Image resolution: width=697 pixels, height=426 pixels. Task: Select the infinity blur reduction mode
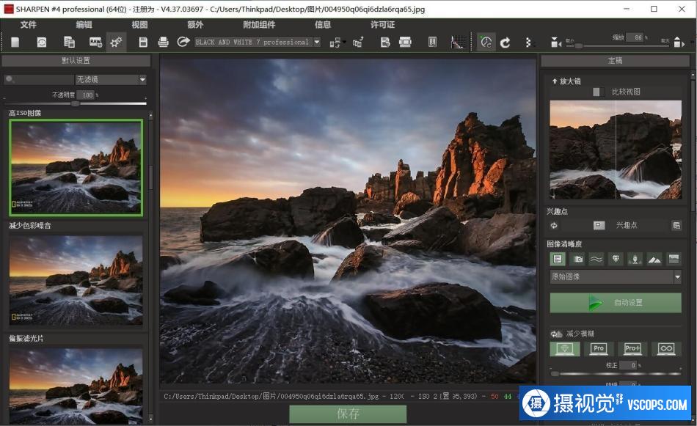click(666, 349)
